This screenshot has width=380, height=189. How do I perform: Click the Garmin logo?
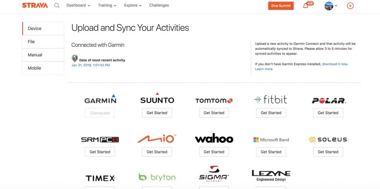pyautogui.click(x=100, y=99)
